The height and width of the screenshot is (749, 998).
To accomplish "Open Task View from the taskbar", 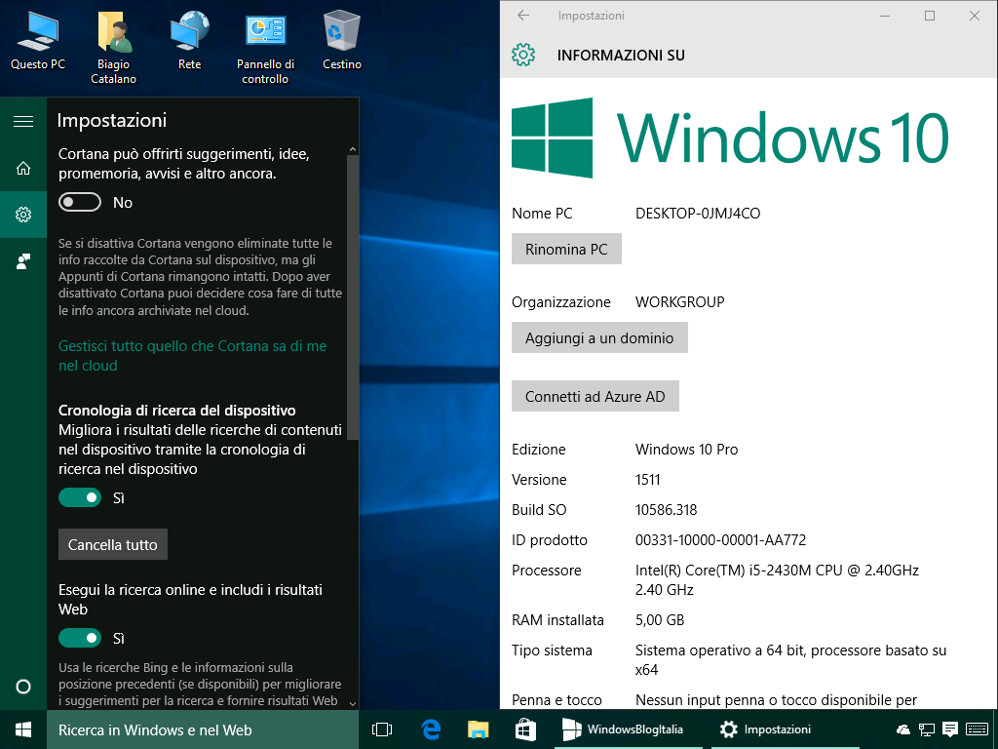I will coord(382,729).
